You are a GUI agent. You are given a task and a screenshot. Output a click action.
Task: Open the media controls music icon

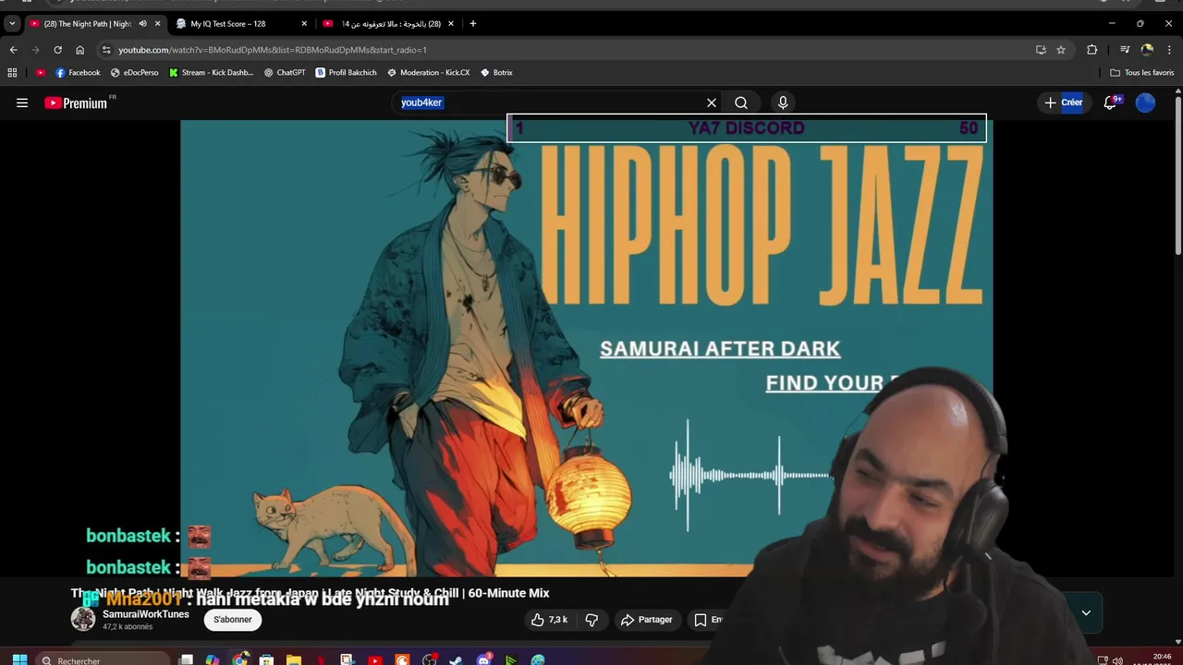coord(1125,50)
